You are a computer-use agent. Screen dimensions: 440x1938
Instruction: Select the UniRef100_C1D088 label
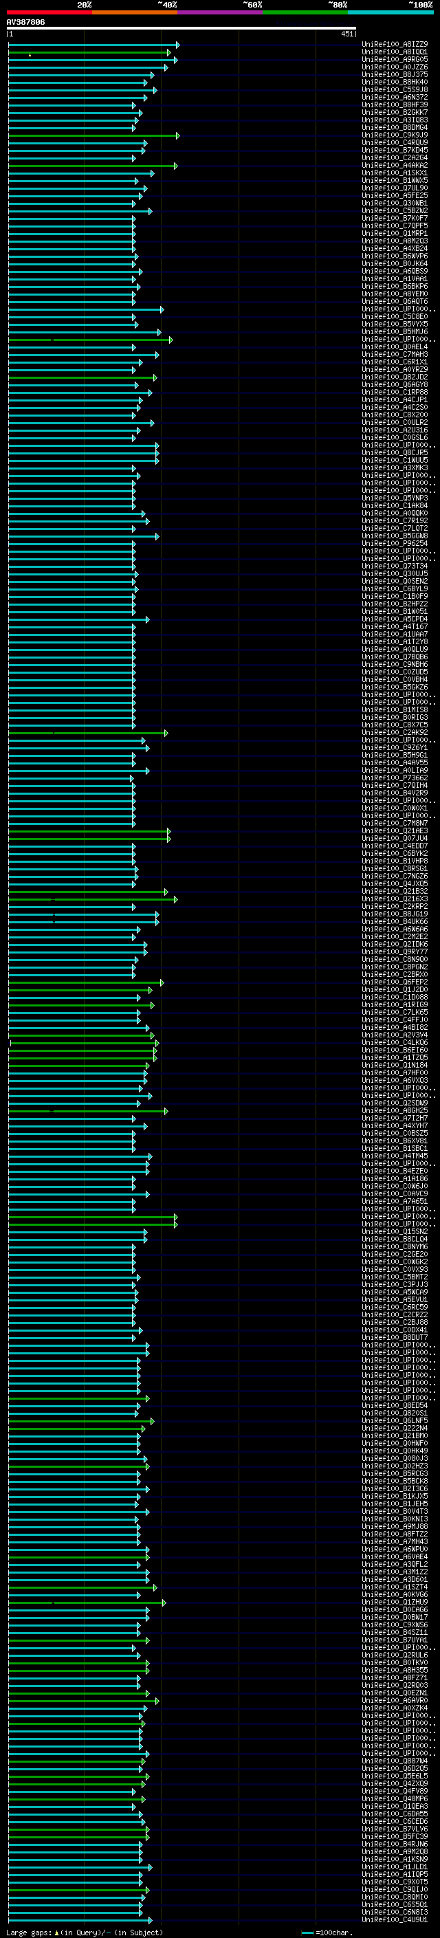point(395,998)
